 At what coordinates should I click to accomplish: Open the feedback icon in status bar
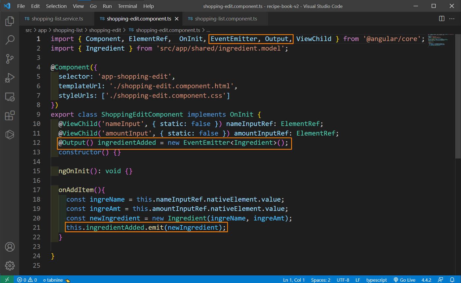(440, 280)
